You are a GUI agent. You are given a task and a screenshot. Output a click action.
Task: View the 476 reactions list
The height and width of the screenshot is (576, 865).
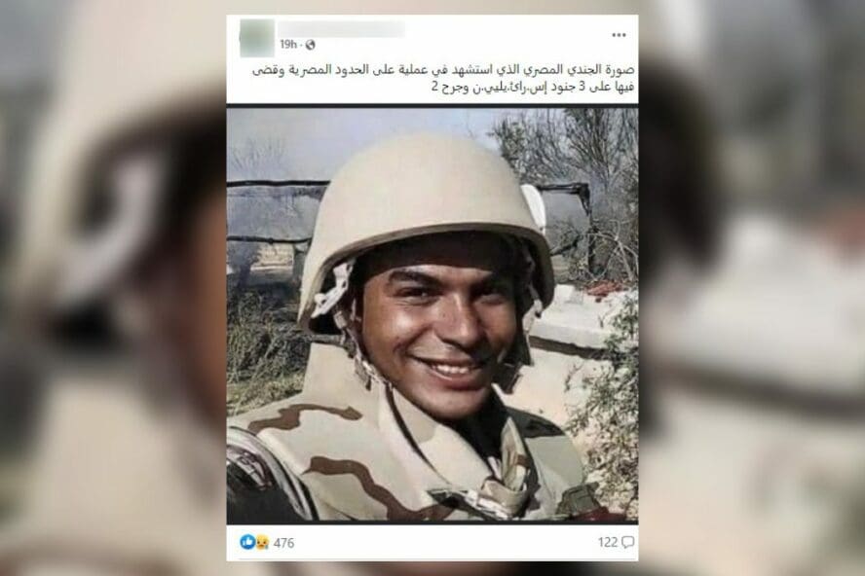coord(283,543)
